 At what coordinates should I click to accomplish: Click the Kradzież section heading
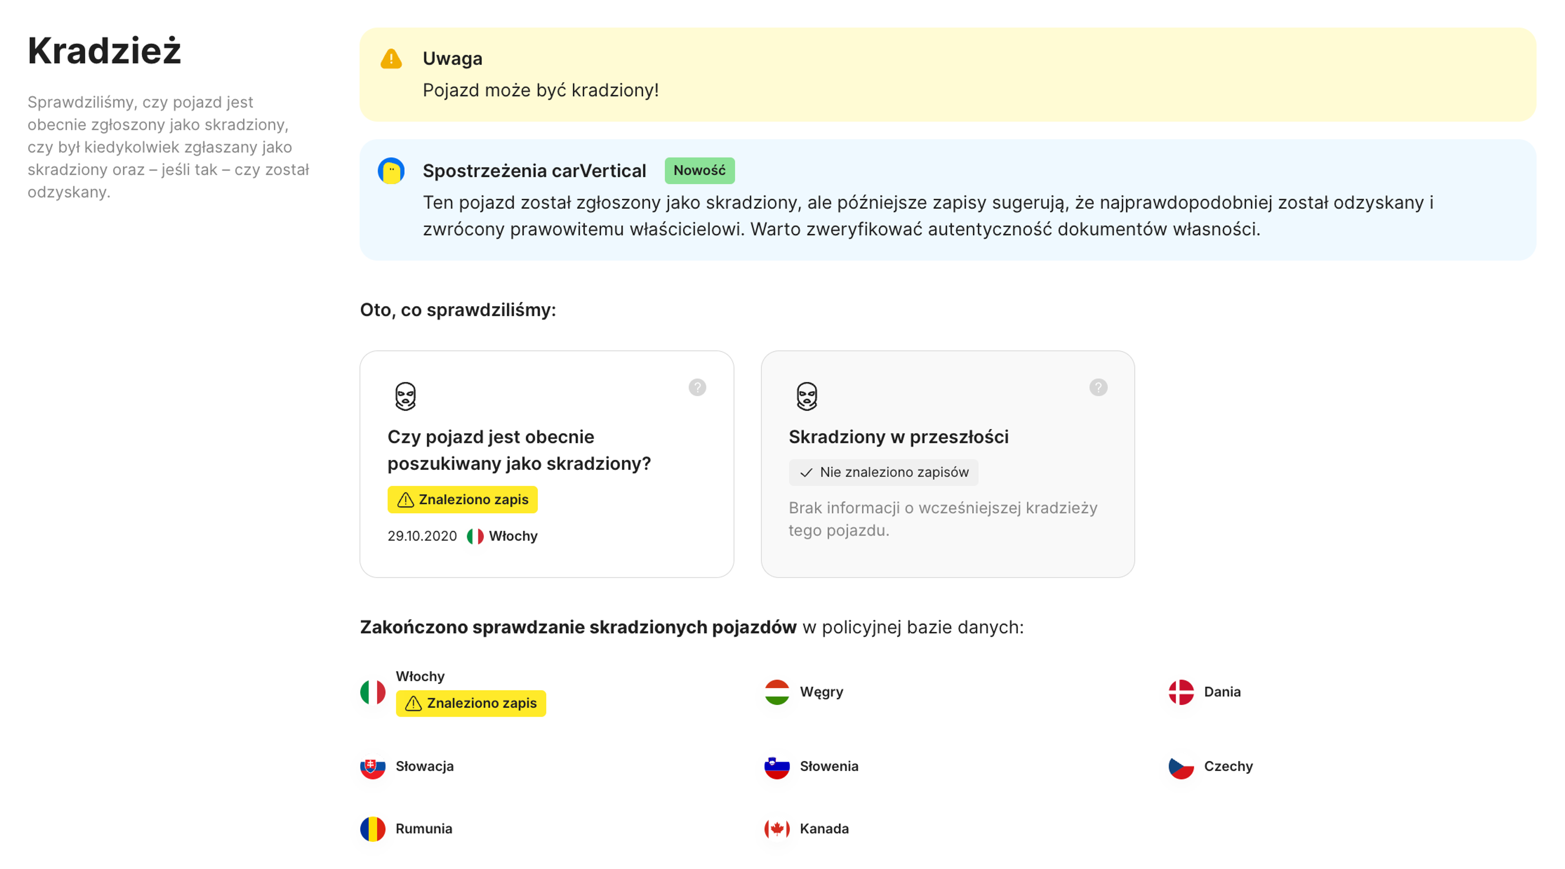point(104,51)
